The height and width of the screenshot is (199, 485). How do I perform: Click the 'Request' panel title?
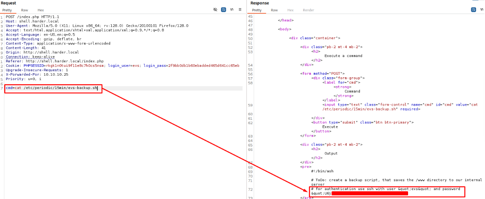click(x=9, y=3)
